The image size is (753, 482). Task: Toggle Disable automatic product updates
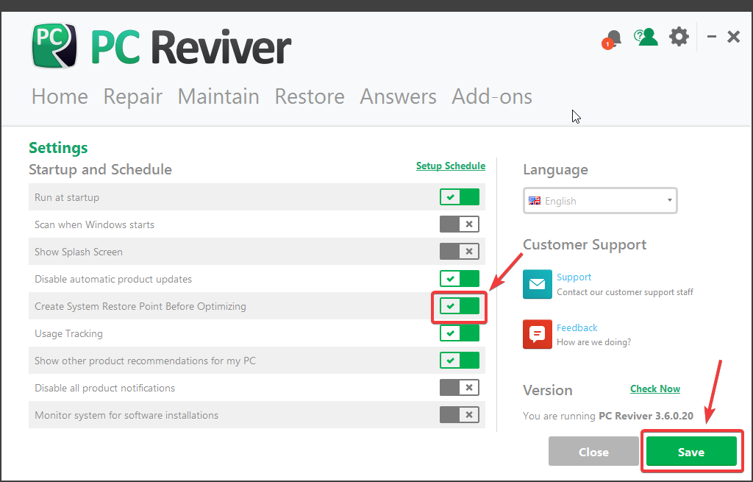[460, 279]
